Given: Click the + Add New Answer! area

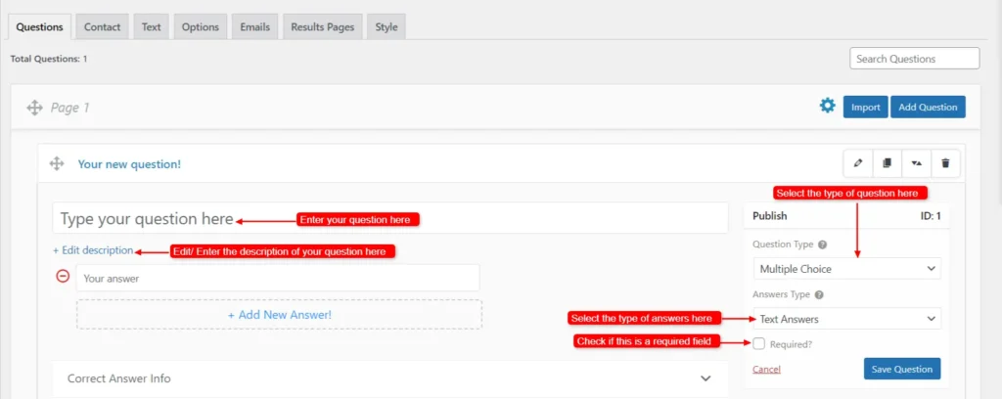Looking at the screenshot, I should (279, 315).
